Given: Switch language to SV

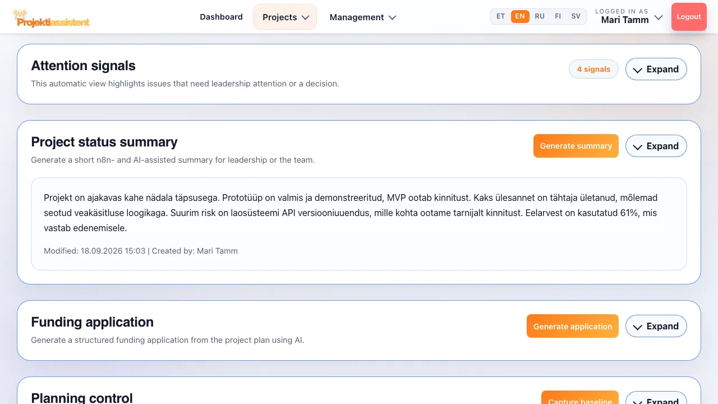Looking at the screenshot, I should pos(576,16).
